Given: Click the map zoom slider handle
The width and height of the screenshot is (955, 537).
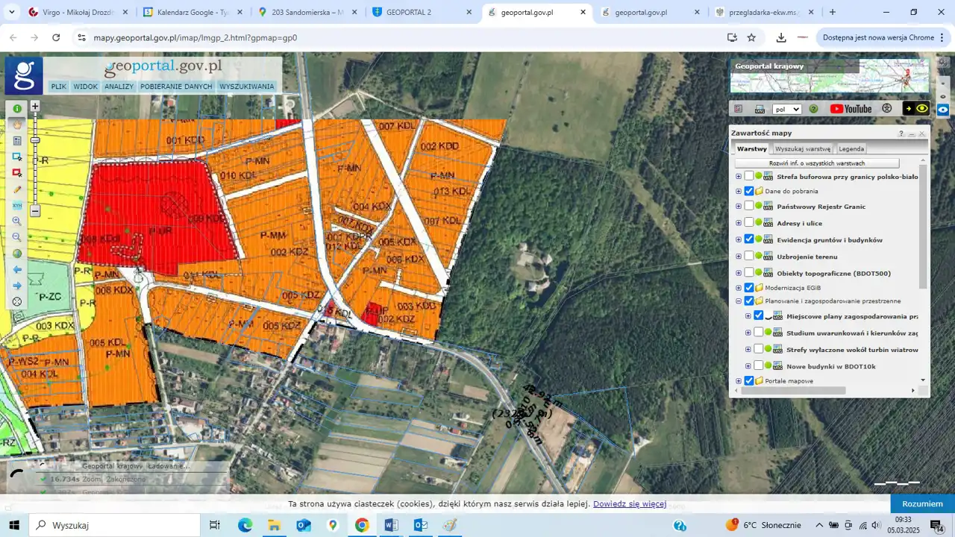Looking at the screenshot, I should click(x=35, y=140).
